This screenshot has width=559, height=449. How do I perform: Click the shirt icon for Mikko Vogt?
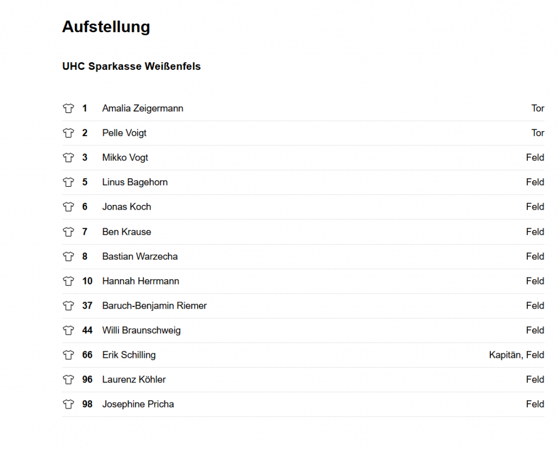[x=68, y=157]
